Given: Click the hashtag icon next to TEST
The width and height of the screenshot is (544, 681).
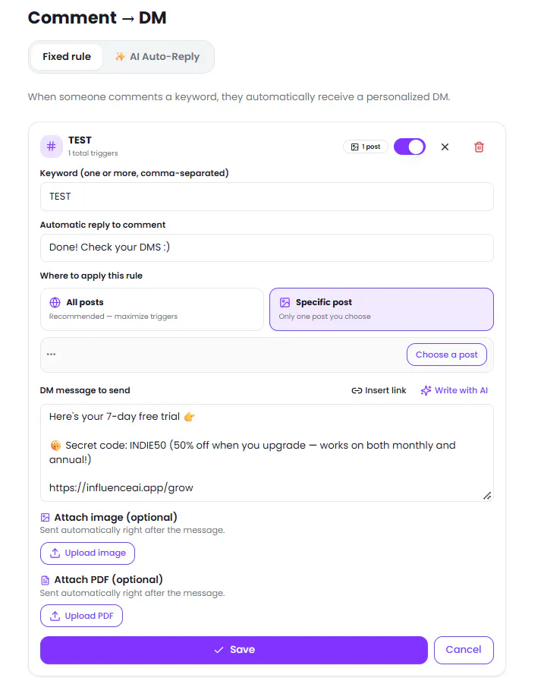Looking at the screenshot, I should point(52,147).
